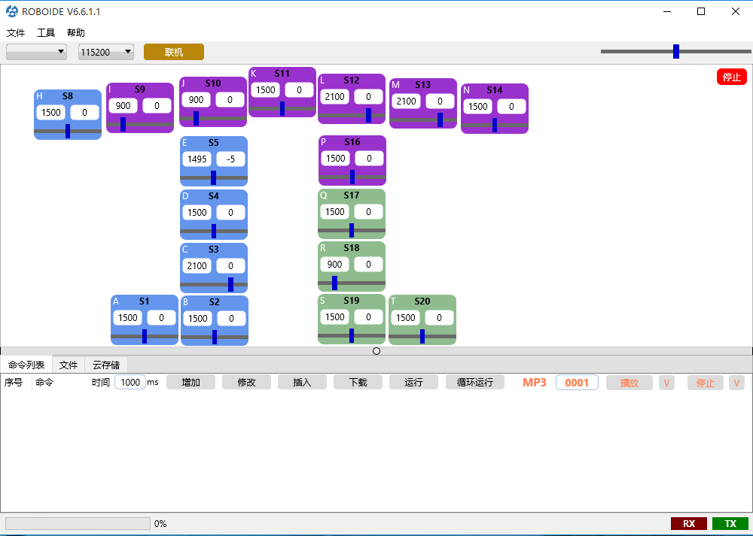Click the 命令 column header

point(44,382)
